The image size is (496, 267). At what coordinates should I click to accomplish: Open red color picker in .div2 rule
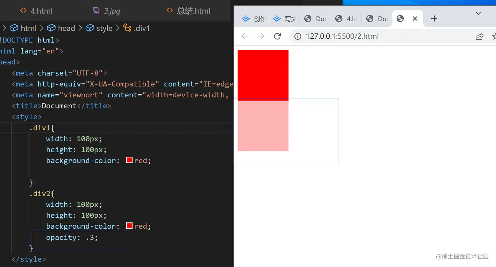click(x=129, y=225)
